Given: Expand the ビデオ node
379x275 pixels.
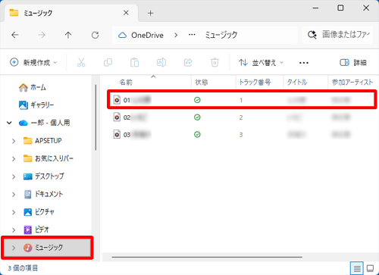Looking at the screenshot, I should 14,230.
